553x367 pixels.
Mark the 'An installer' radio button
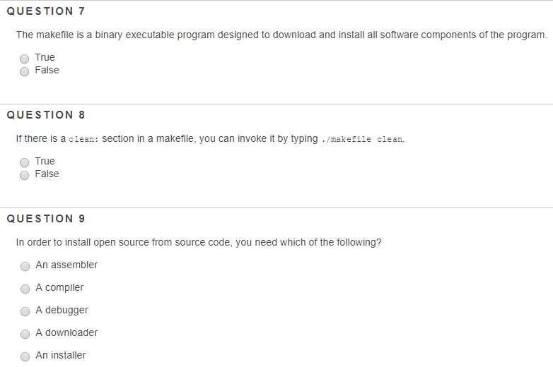point(25,357)
